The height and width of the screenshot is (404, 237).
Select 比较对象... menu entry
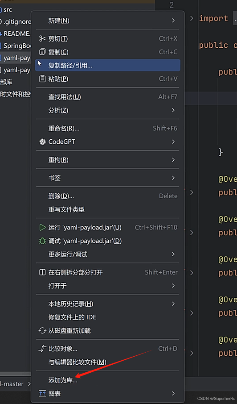click(x=108, y=349)
